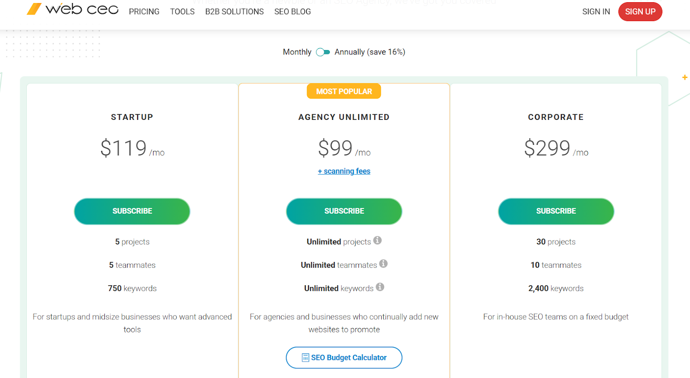Click the Most Popular badge
The image size is (690, 378).
[344, 91]
